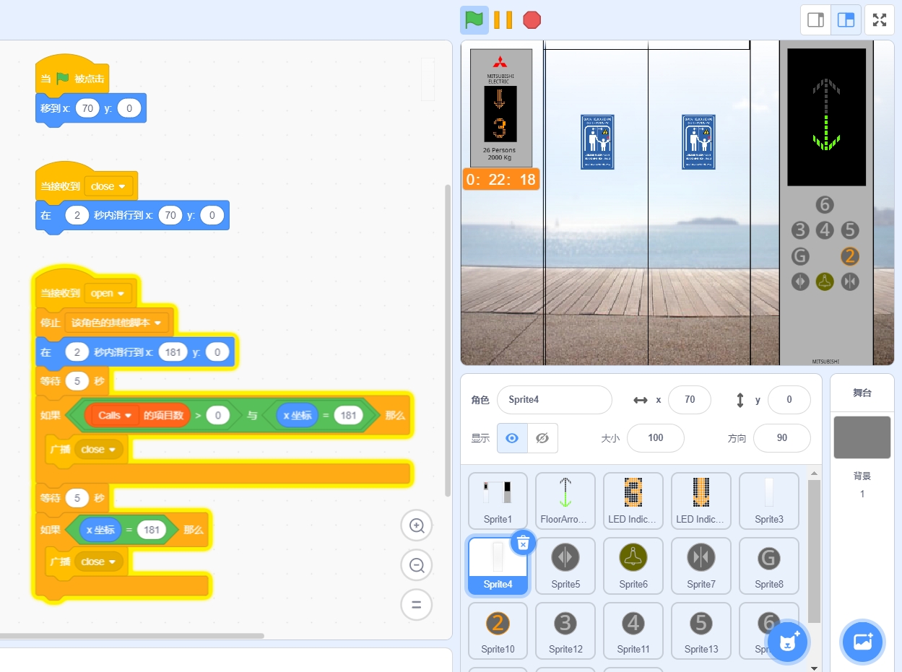Click the when flag clicked hat block
Image resolution: width=902 pixels, height=672 pixels.
(72, 77)
